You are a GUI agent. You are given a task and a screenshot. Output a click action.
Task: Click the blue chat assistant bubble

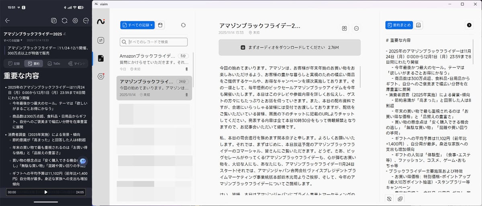click(83, 161)
